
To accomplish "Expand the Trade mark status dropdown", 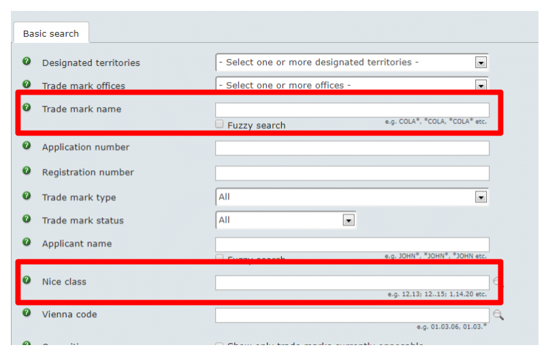I will pos(285,220).
